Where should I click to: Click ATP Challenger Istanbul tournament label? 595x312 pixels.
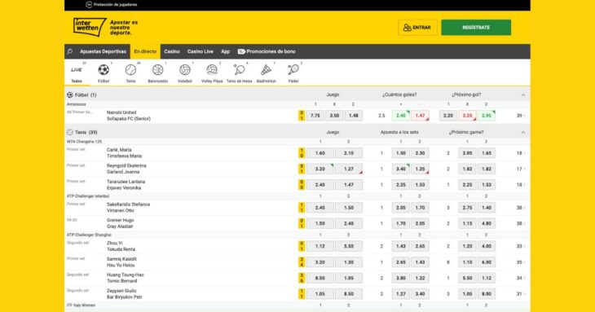coord(88,196)
